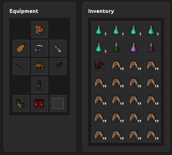This screenshot has width=172, height=155.
Task: Select the purple potion in the inventory
Action: [x=135, y=47]
